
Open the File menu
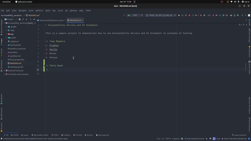[x=3, y=11]
